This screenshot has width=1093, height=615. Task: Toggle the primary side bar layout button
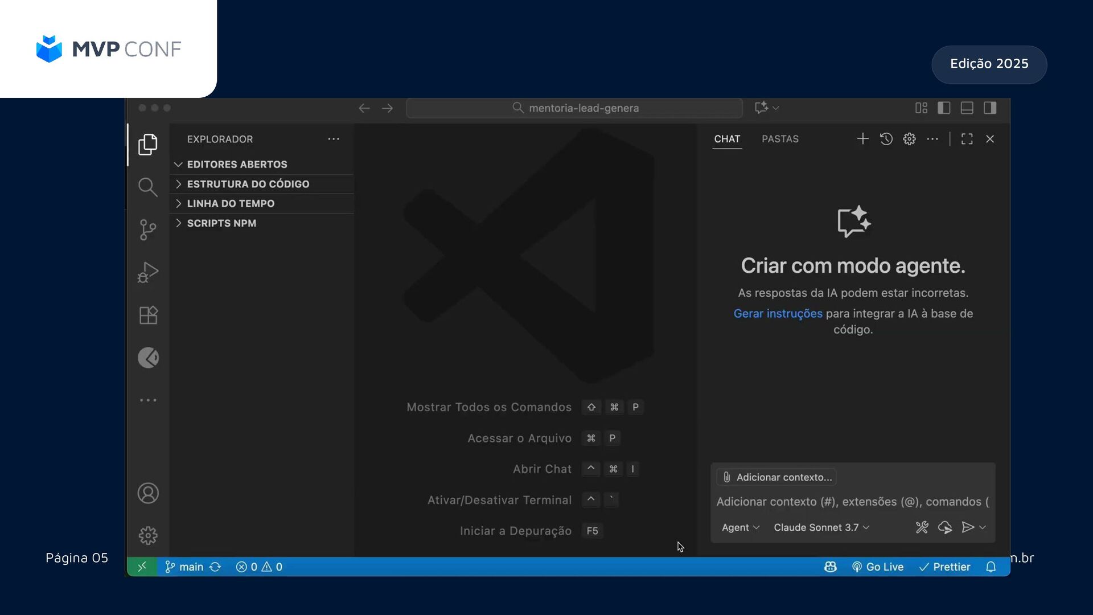coord(944,108)
